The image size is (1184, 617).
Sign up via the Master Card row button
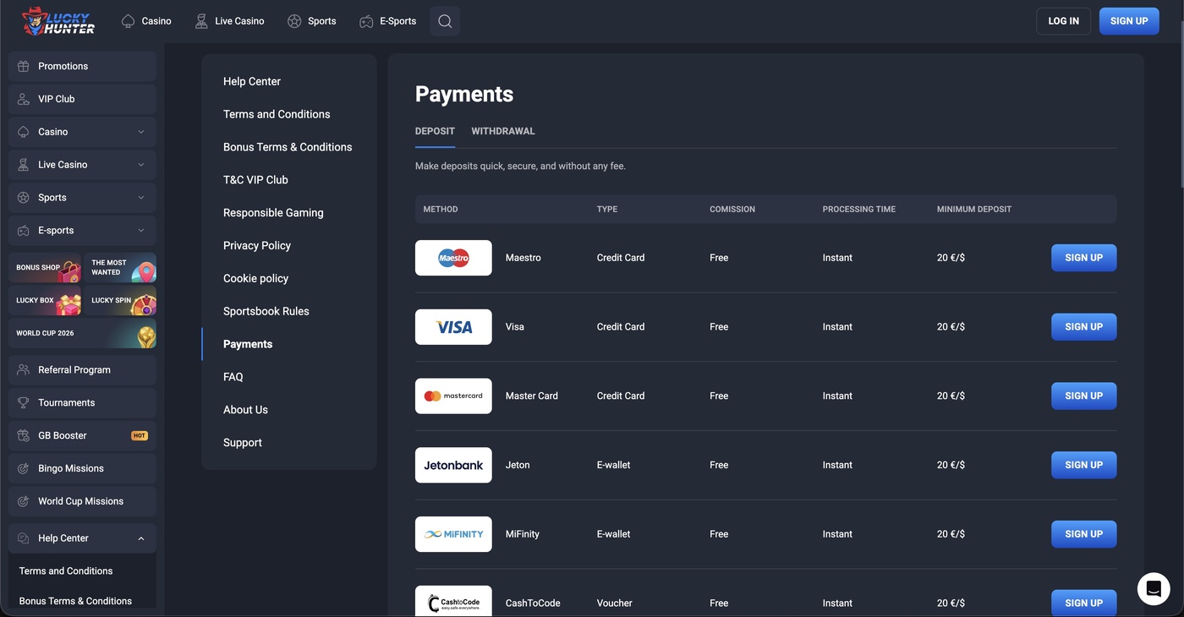click(x=1083, y=396)
